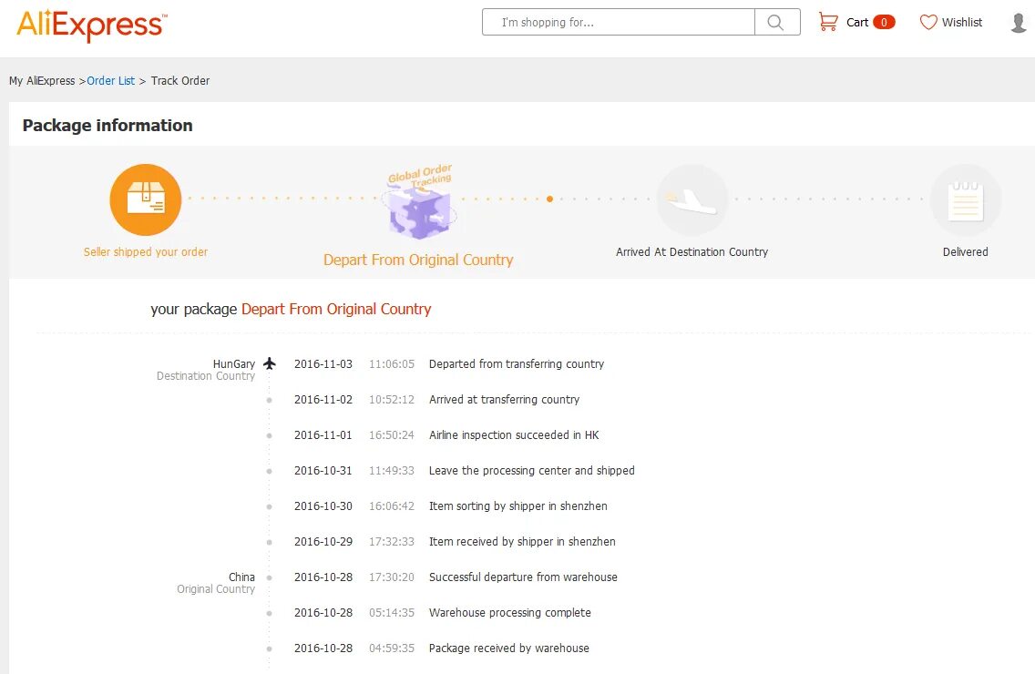Image resolution: width=1035 pixels, height=674 pixels.
Task: Click the Track Order breadcrumb text
Action: [180, 80]
